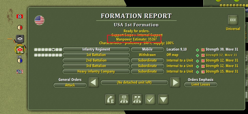The image size is (248, 114).
Task: Click the downward triangle button
Action: 163,99
